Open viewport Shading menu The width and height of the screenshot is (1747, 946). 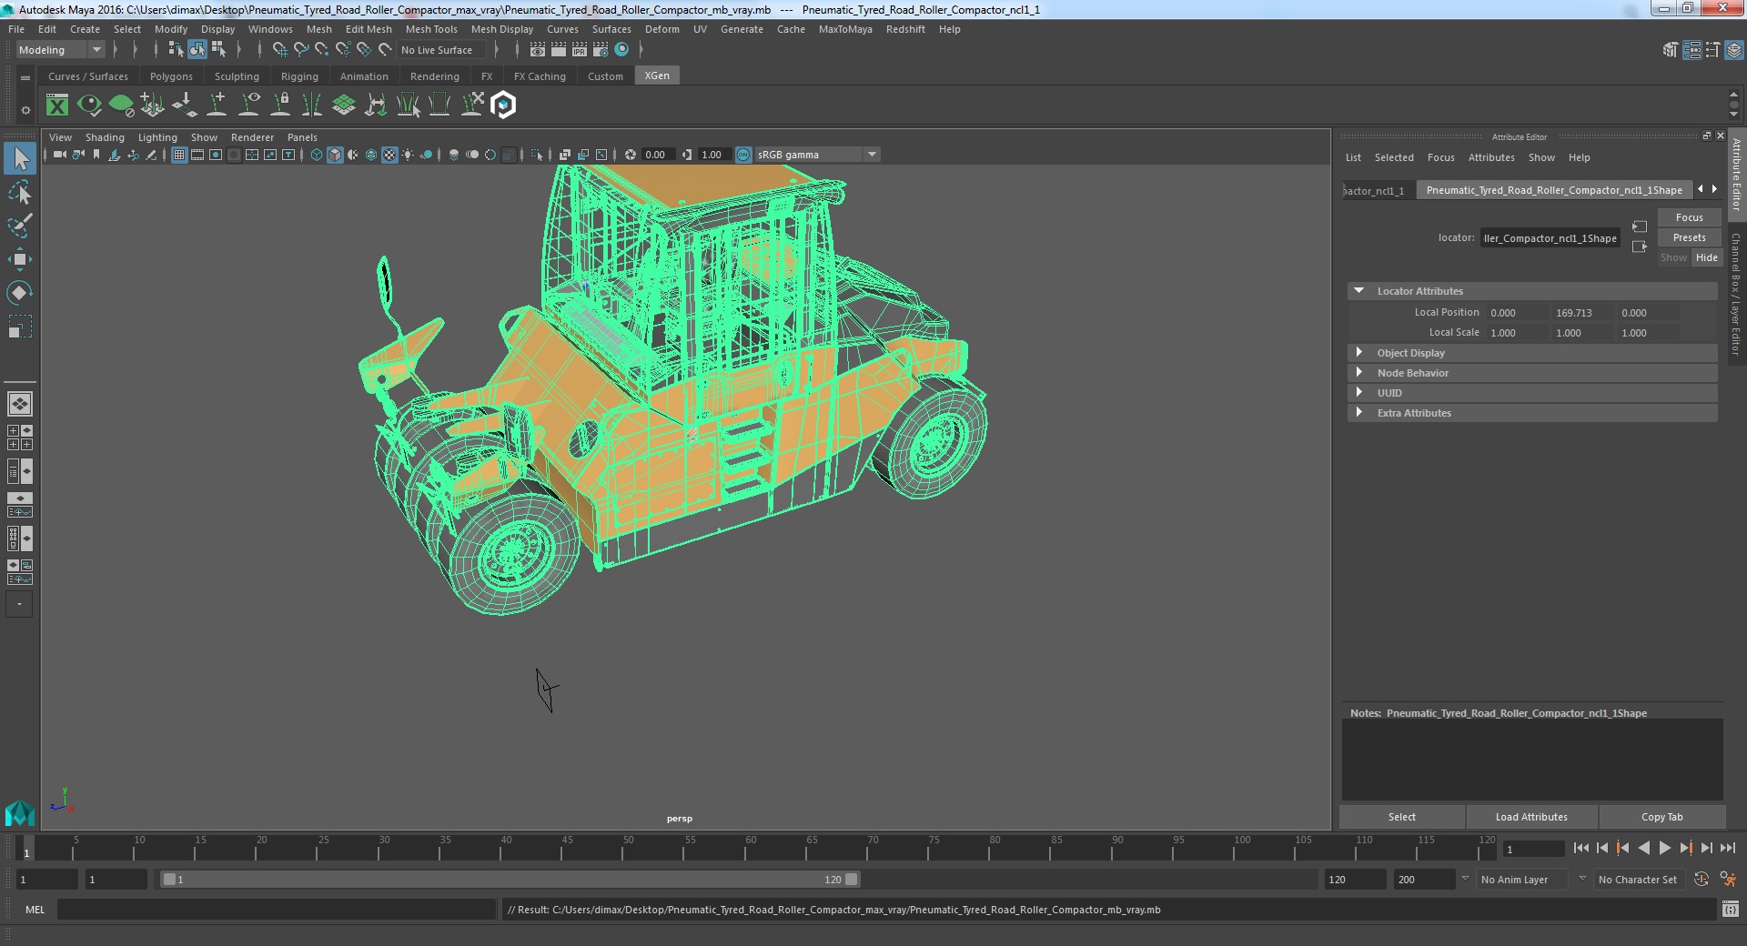click(x=105, y=137)
